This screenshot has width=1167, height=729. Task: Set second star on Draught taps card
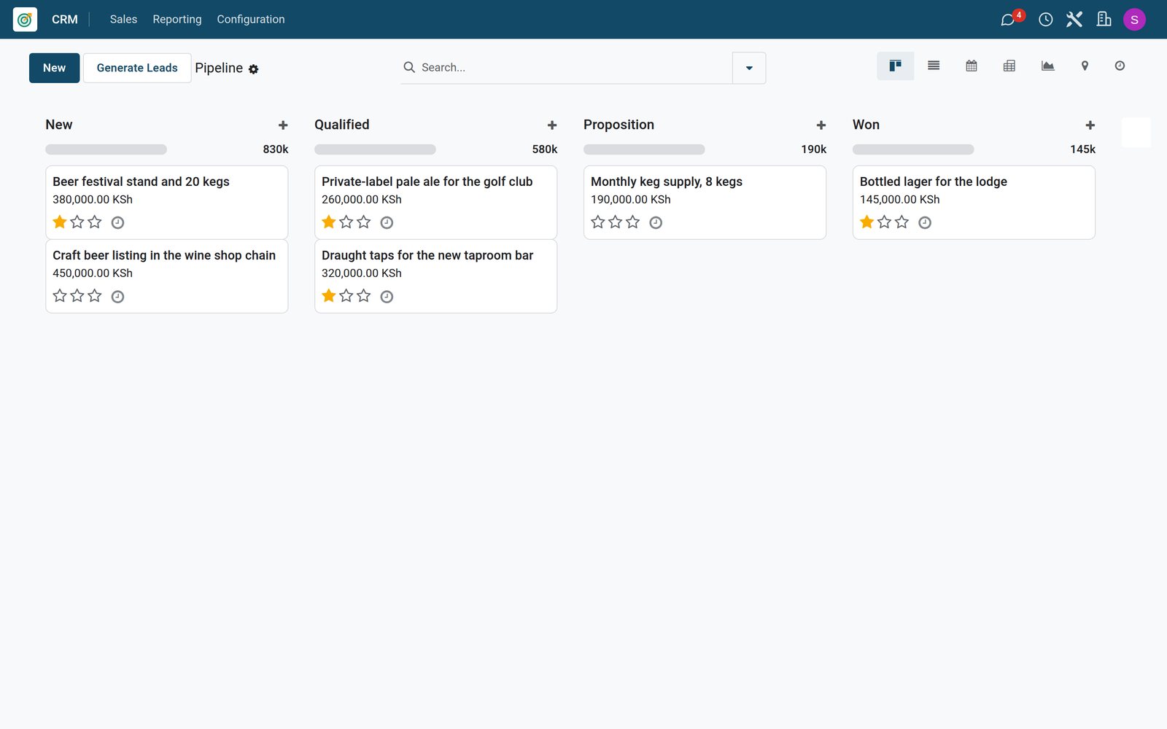[x=346, y=295]
